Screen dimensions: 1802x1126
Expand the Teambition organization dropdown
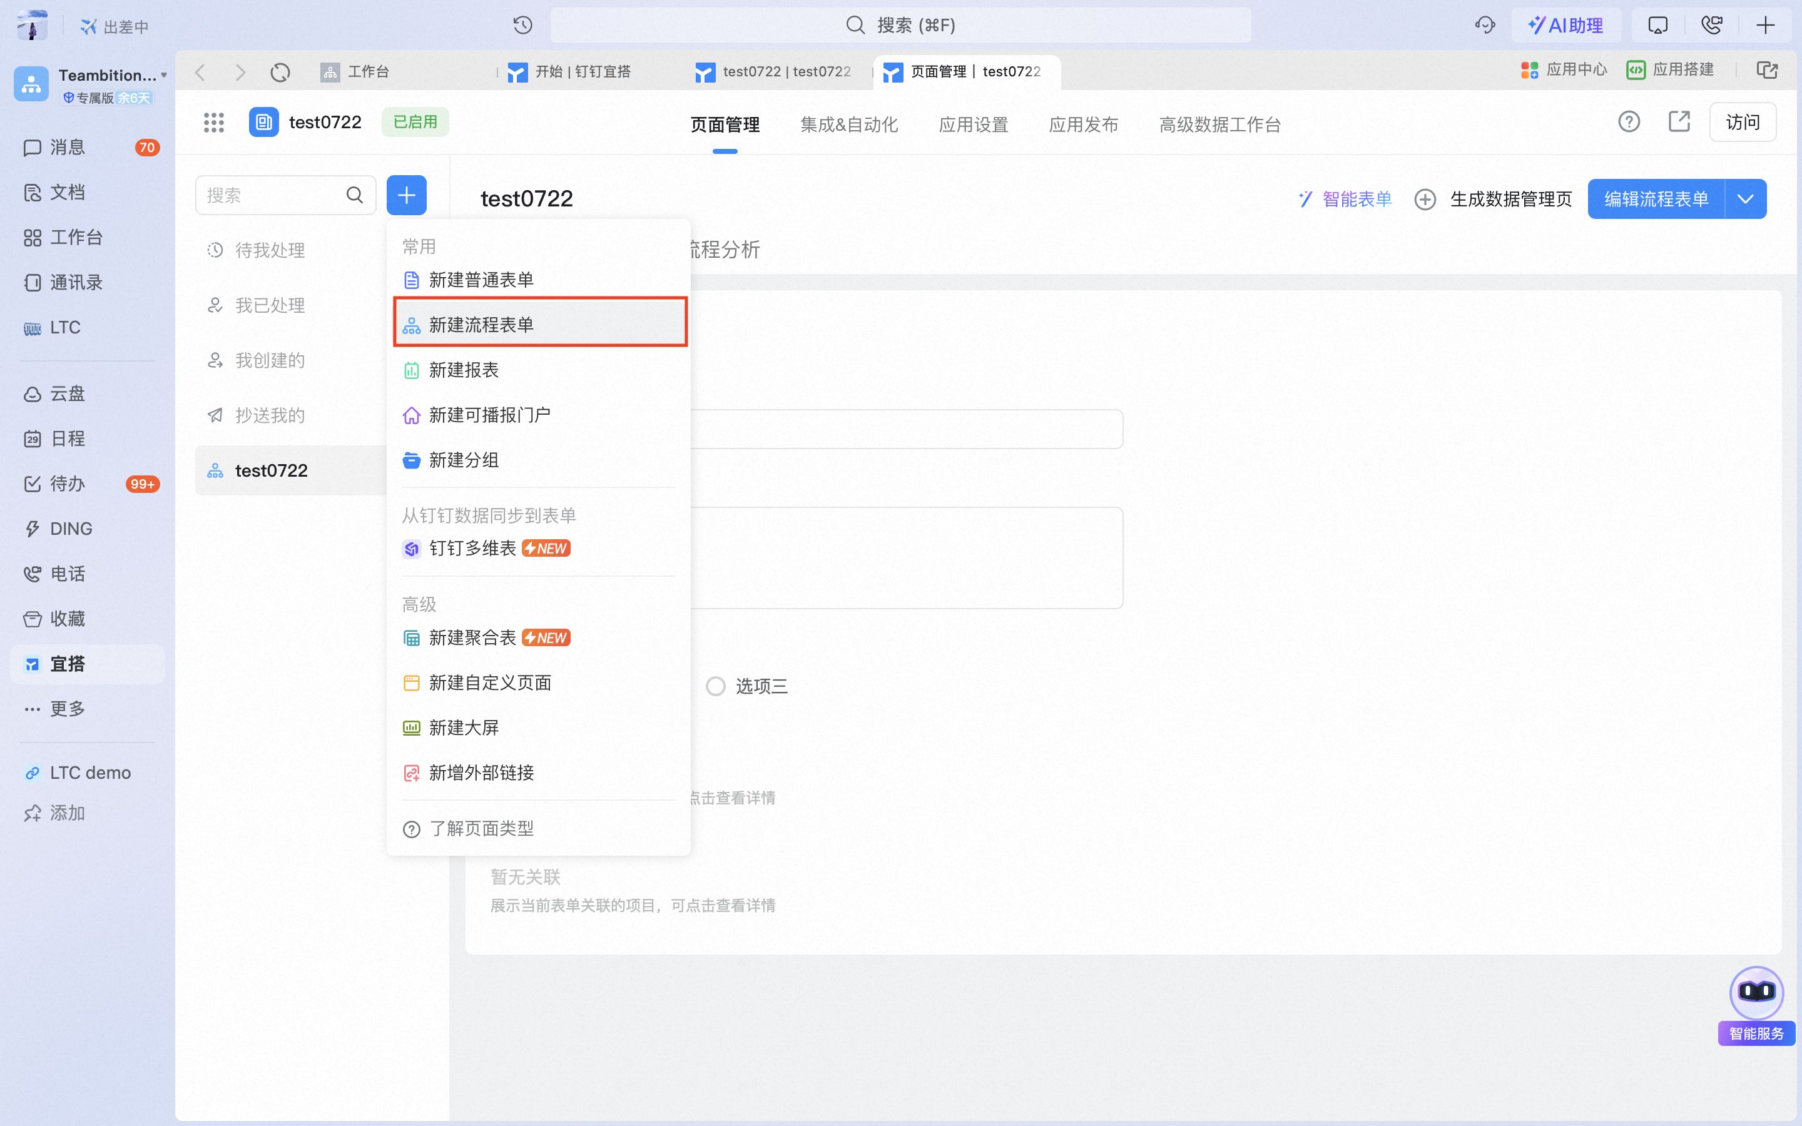pos(164,75)
